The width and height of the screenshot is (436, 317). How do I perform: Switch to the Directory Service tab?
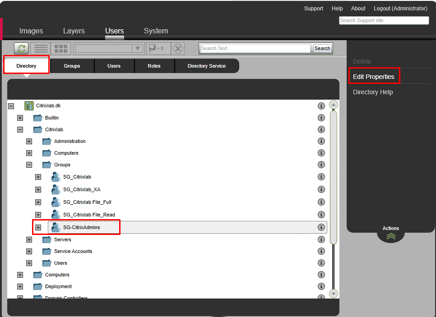207,66
